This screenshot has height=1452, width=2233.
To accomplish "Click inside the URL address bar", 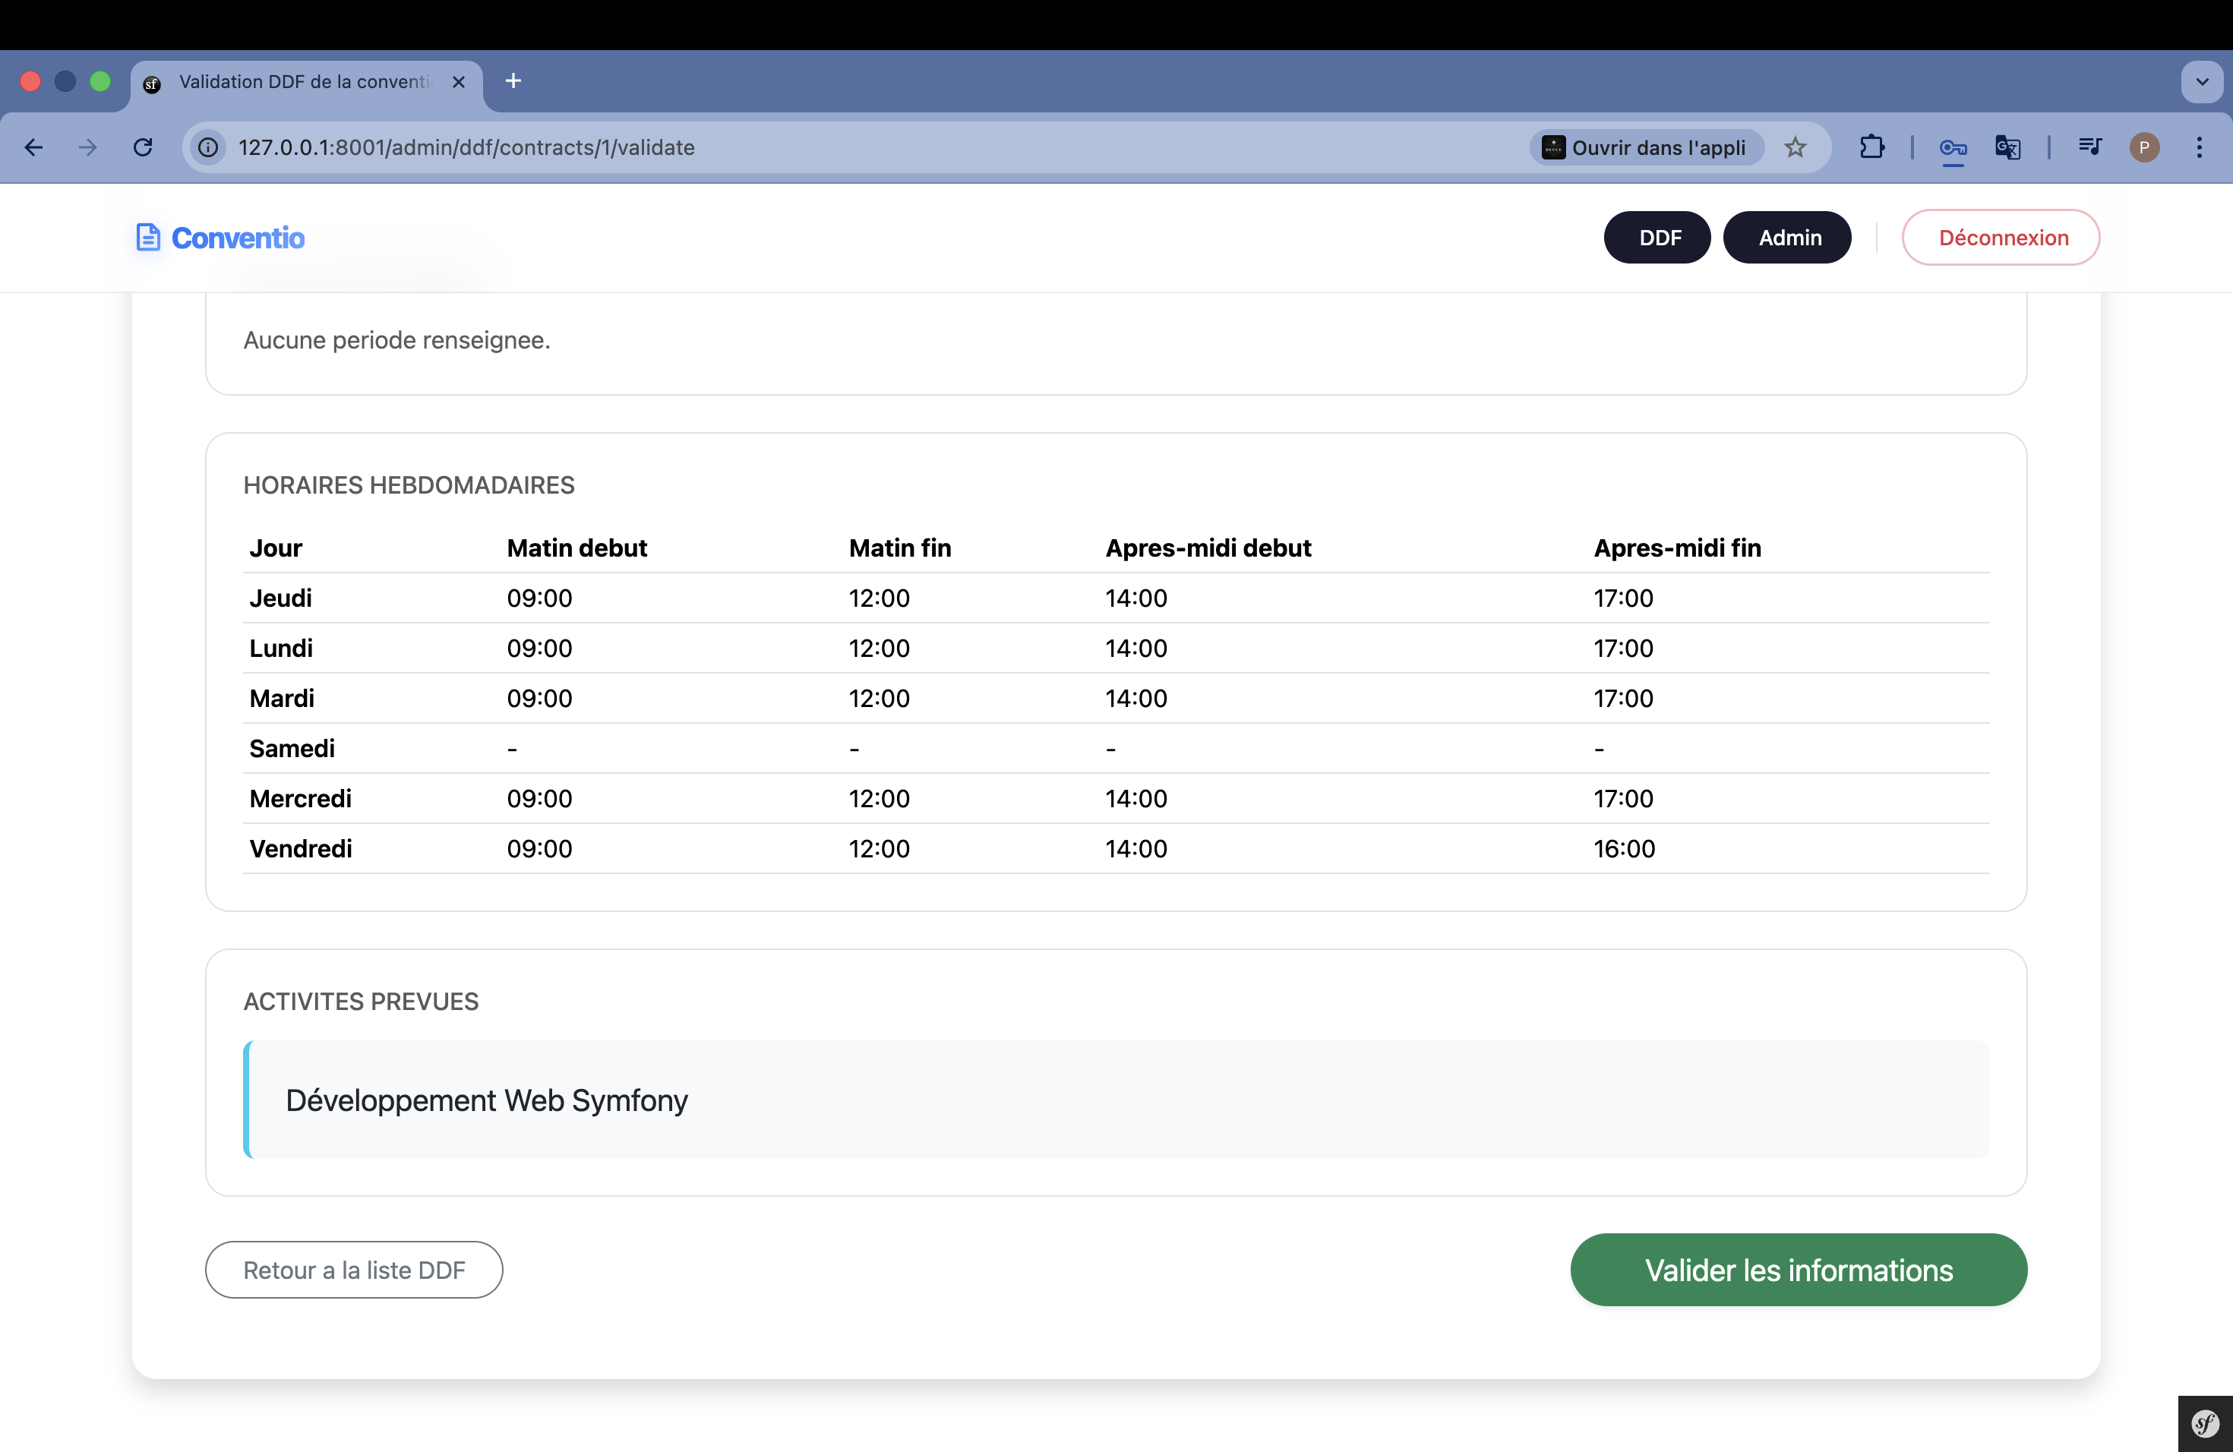I will click(x=657, y=147).
